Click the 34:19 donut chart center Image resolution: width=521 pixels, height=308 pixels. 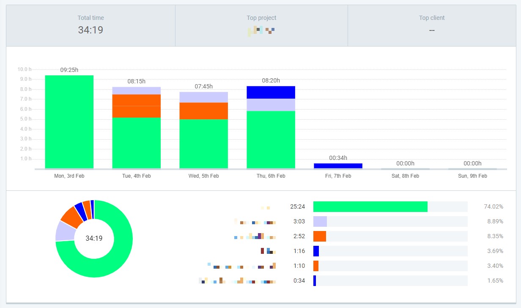94,239
